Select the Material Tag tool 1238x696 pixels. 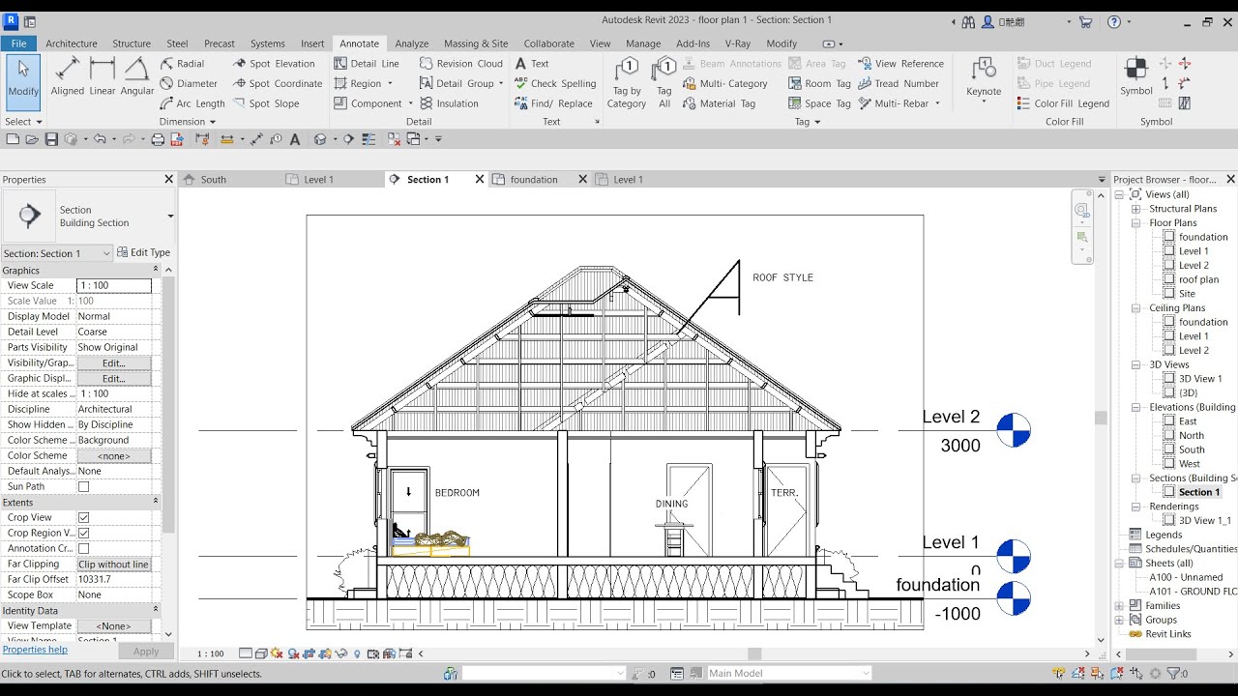click(x=719, y=103)
